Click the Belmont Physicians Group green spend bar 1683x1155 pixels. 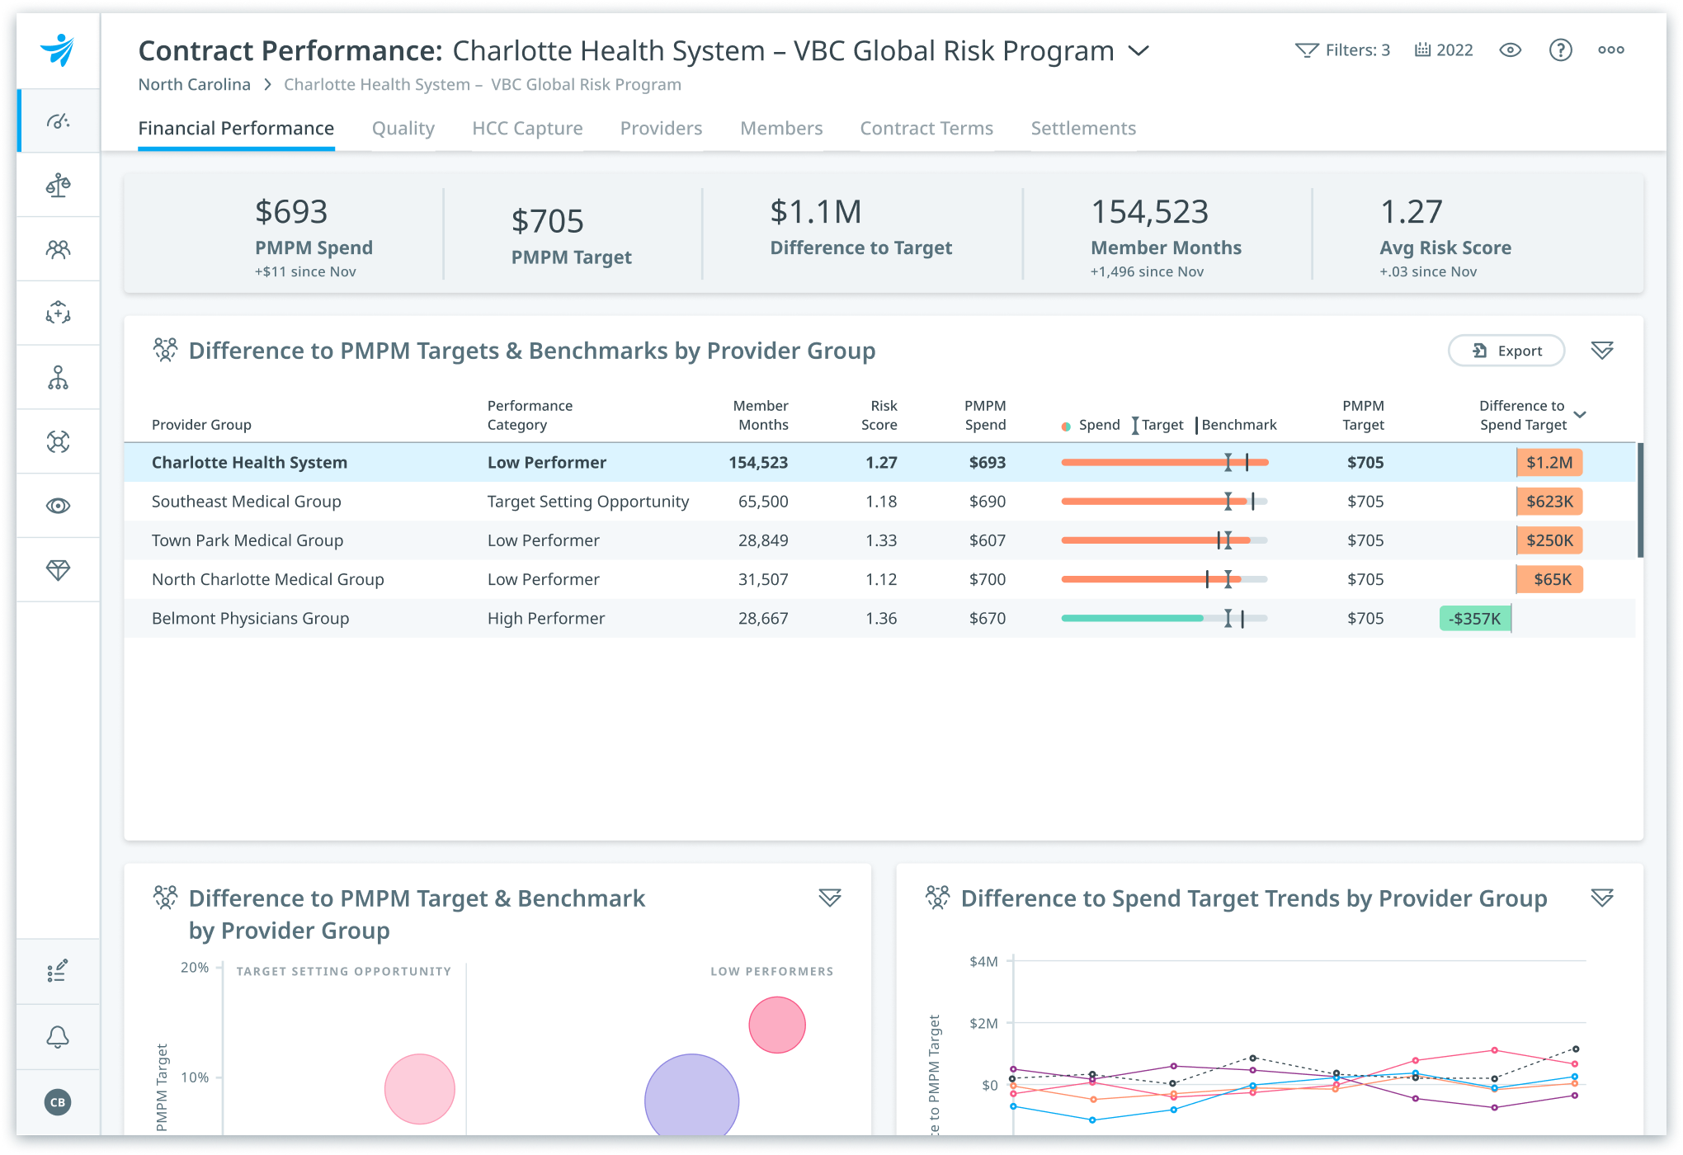point(1132,618)
